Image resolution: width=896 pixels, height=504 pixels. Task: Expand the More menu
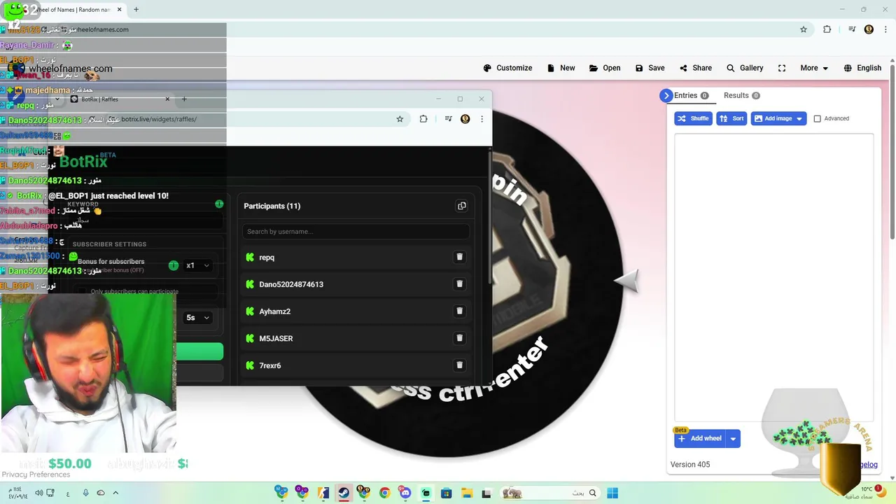pos(814,68)
